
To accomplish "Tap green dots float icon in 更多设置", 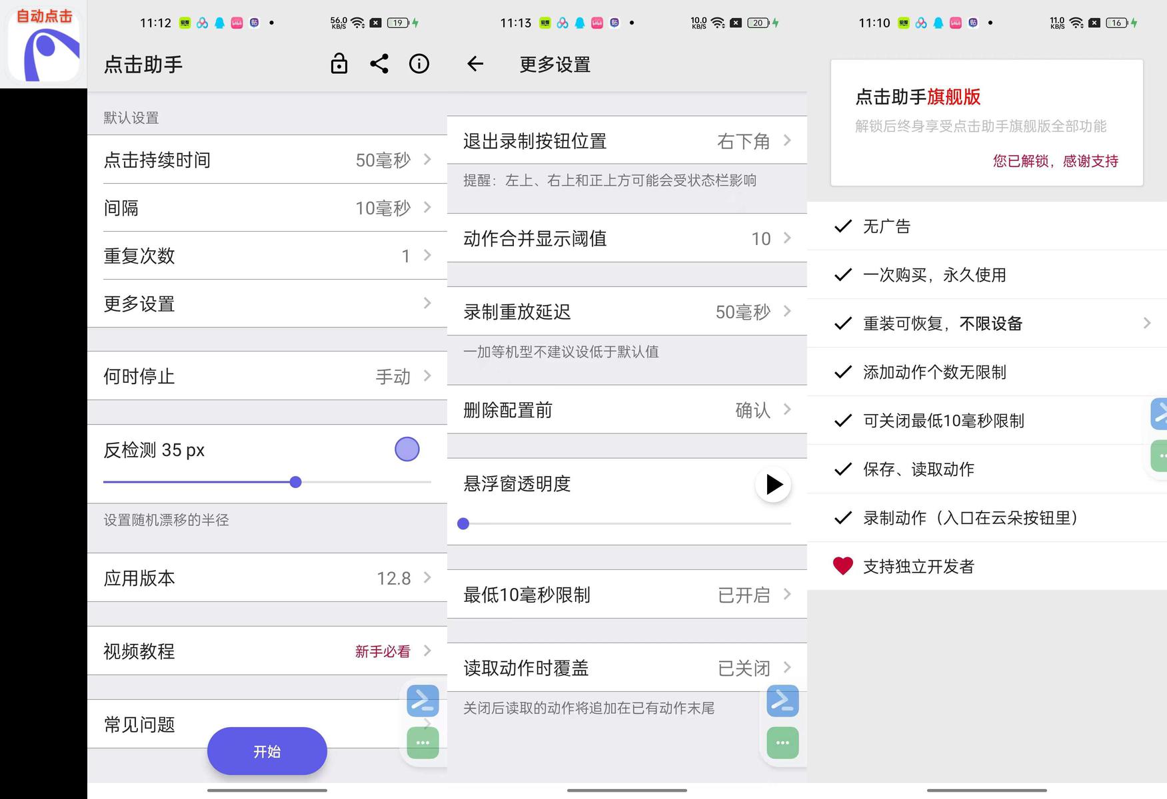I will (x=783, y=742).
